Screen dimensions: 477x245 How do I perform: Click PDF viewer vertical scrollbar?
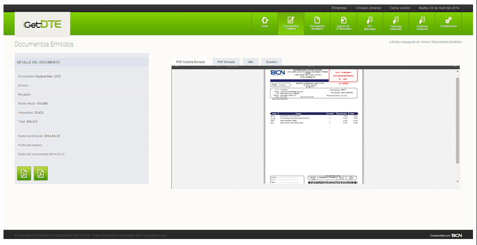(x=457, y=120)
